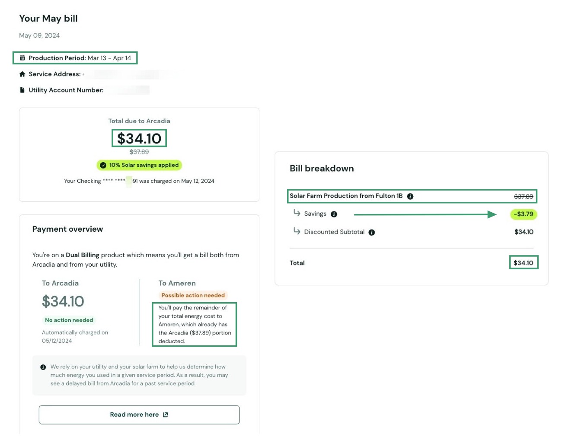Open info icon next to Solar Farm Production
This screenshot has height=437, width=568.
click(x=410, y=196)
